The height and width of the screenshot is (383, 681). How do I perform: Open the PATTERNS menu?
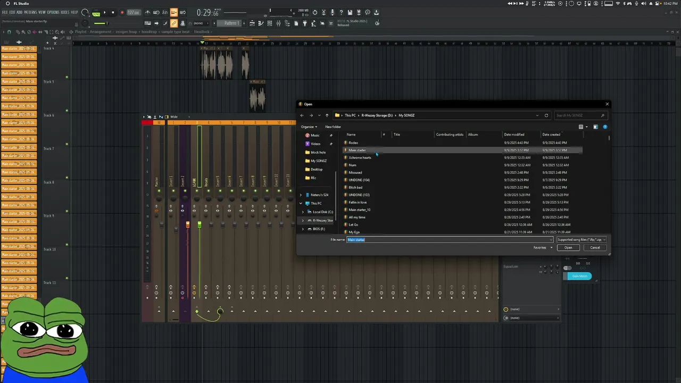pos(30,12)
